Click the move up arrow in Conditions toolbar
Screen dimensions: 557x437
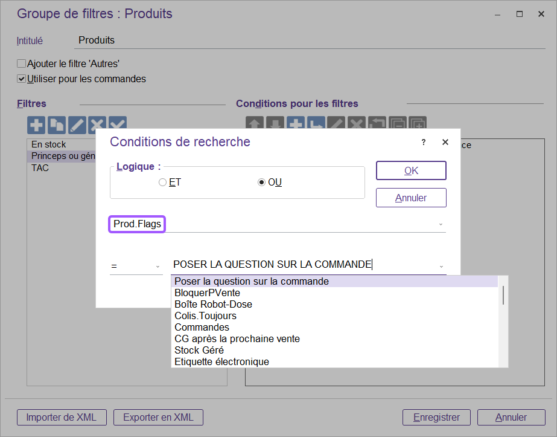[x=254, y=124]
